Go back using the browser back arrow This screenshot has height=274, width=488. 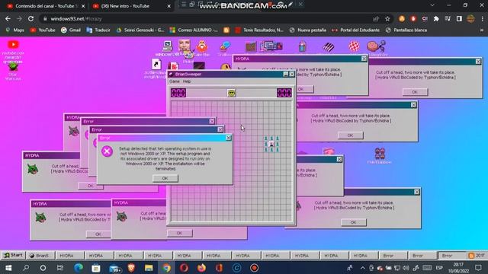(x=8, y=18)
